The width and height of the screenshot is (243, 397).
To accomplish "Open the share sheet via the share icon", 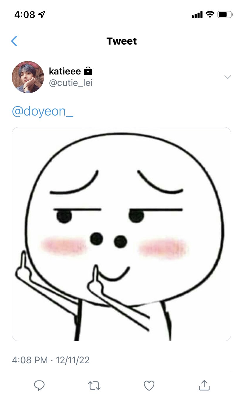I will [204, 385].
